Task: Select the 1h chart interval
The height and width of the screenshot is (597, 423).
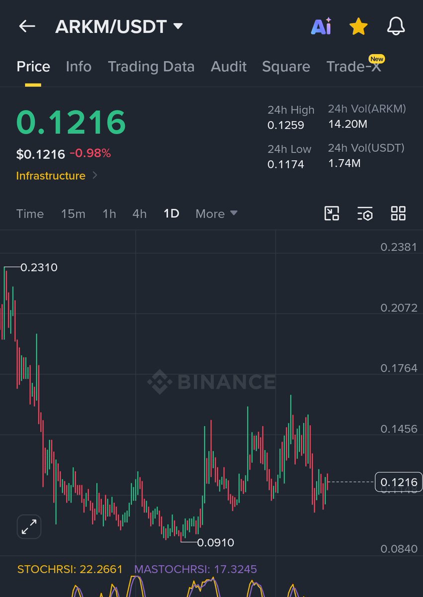Action: [109, 214]
